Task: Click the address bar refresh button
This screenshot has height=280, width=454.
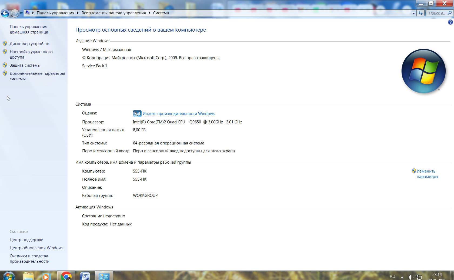Action: (420, 13)
